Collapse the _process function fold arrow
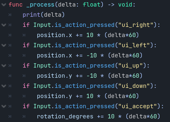The width and height of the screenshot is (170, 122). [4, 5]
